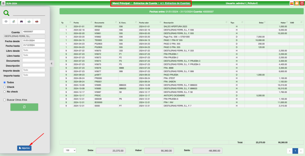Go to the next page in pagination

coord(301,151)
